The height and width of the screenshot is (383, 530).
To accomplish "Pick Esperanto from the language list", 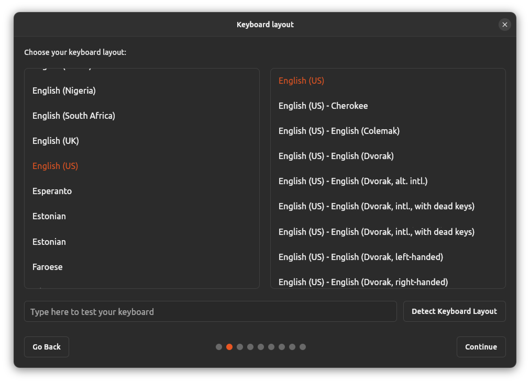I will point(52,191).
